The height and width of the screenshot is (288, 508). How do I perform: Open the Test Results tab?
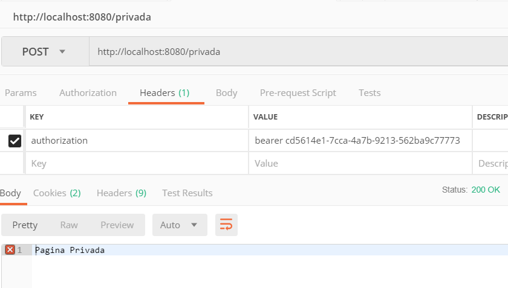tap(187, 193)
